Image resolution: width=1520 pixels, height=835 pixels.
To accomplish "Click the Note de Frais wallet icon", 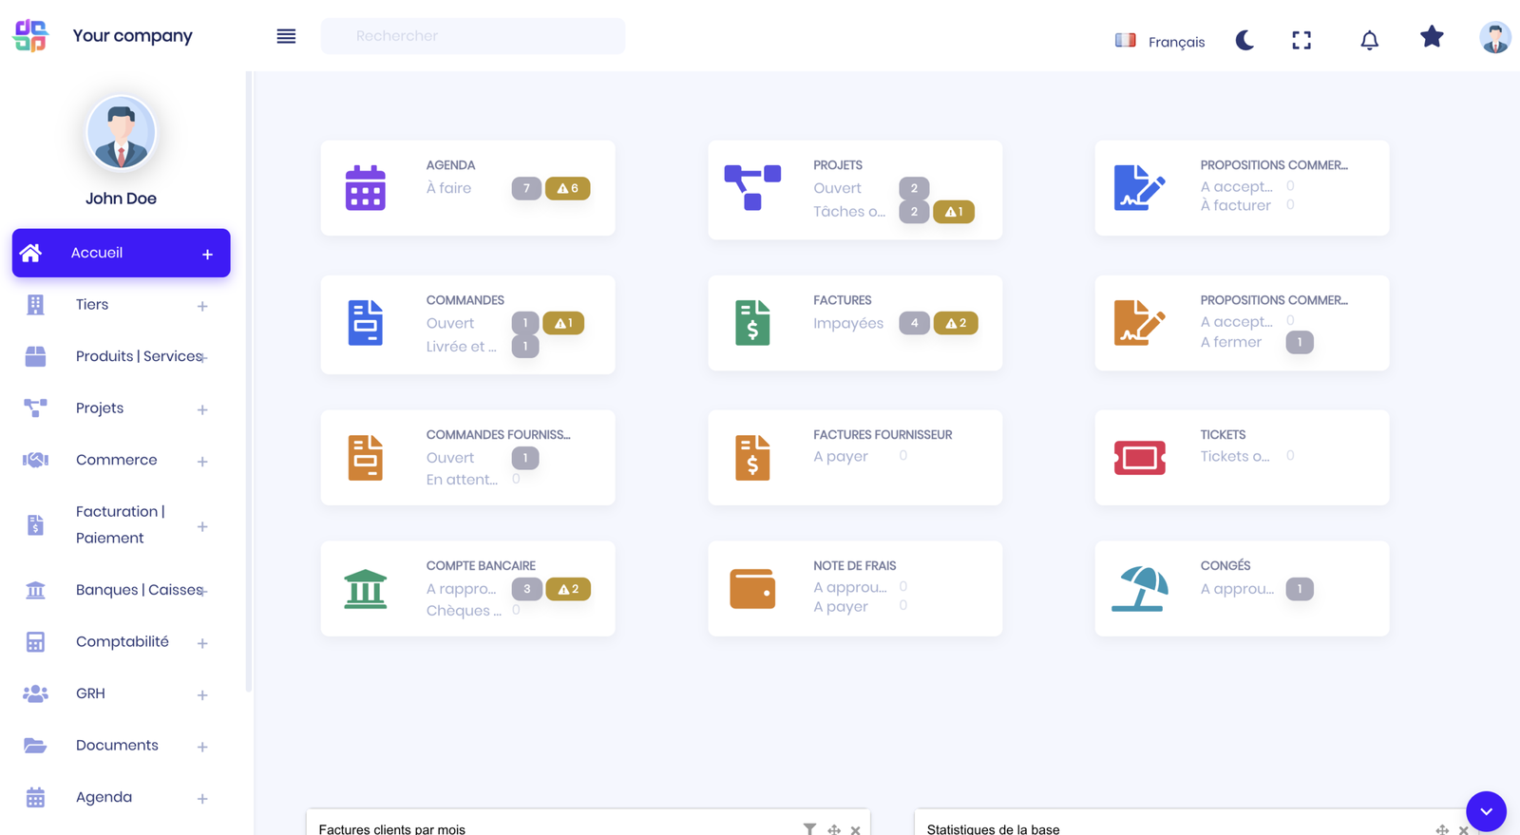I will (752, 589).
